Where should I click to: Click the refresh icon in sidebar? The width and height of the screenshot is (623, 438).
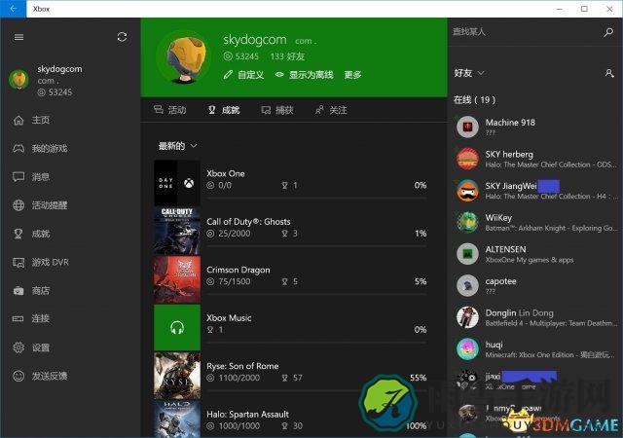point(122,37)
